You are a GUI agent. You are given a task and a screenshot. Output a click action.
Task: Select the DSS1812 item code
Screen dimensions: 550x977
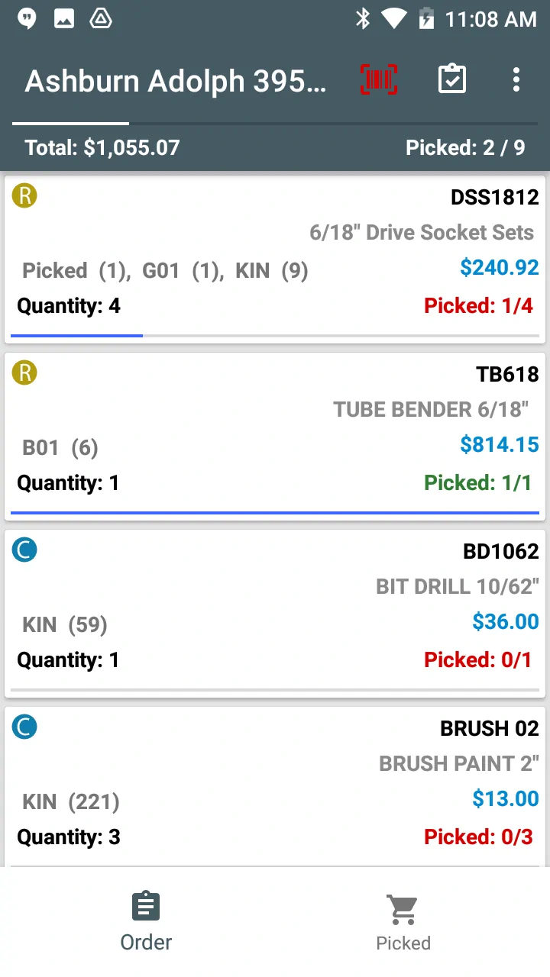click(x=494, y=198)
